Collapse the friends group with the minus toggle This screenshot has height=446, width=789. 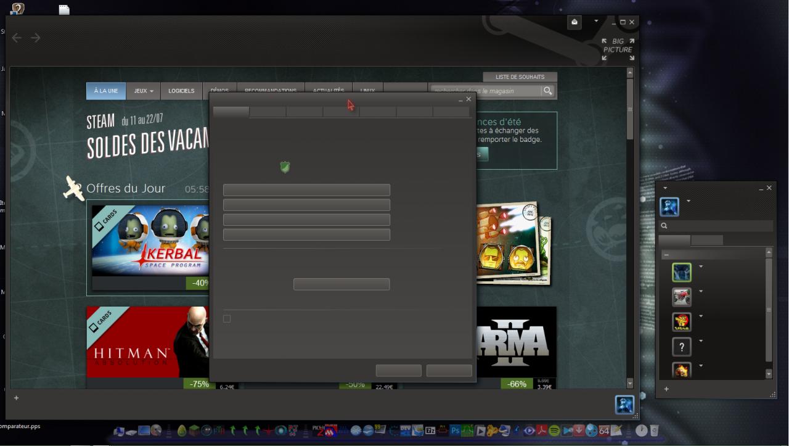coord(666,255)
